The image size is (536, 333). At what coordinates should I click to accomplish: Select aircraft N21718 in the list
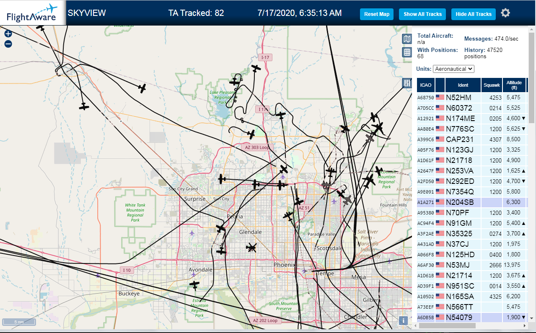pos(471,160)
